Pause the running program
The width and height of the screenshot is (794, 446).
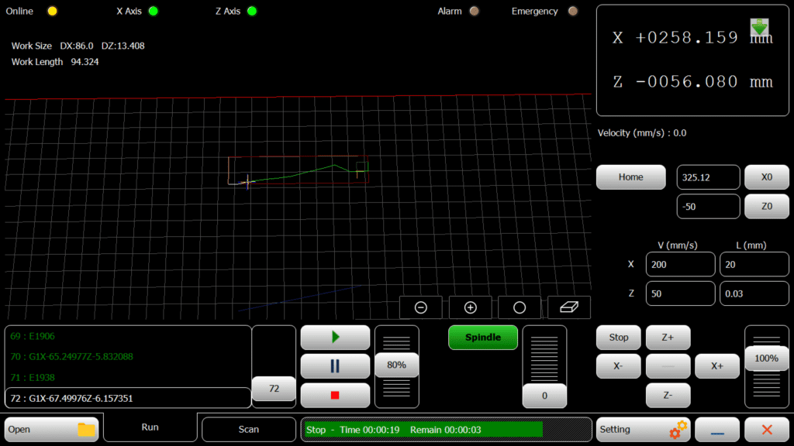click(x=335, y=366)
